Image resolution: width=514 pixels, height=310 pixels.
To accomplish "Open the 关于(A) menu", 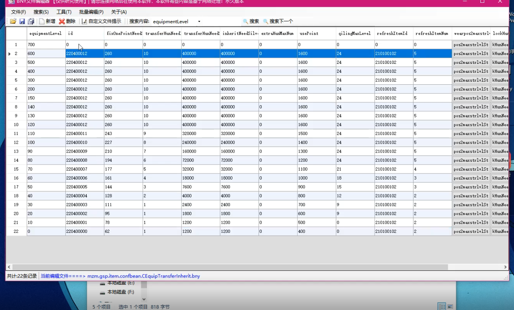I will point(119,12).
